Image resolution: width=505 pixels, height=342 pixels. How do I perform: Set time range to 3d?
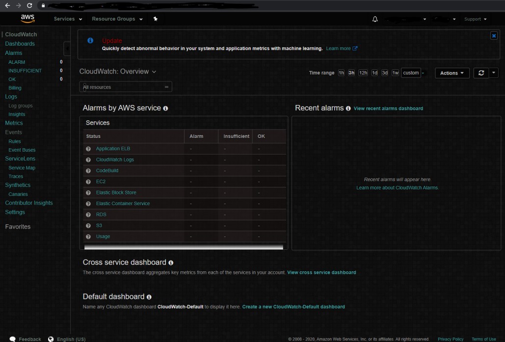385,73
